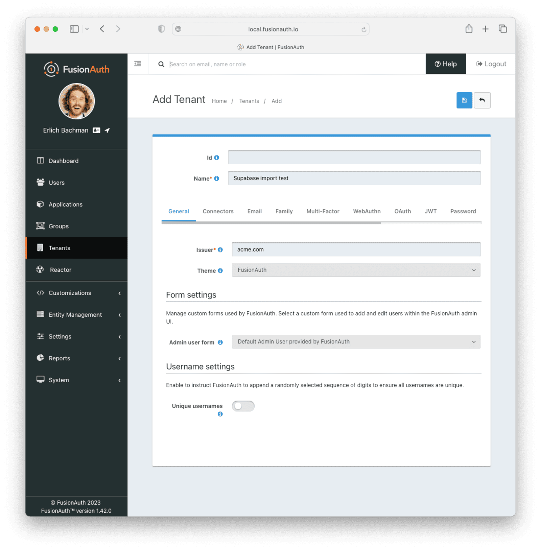Switch to the Email tab
This screenshot has height=550, width=541.
point(254,211)
